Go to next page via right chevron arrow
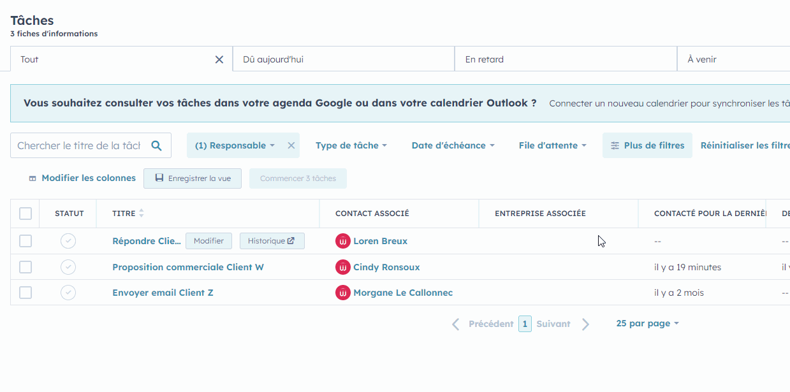The image size is (790, 392). 585,323
